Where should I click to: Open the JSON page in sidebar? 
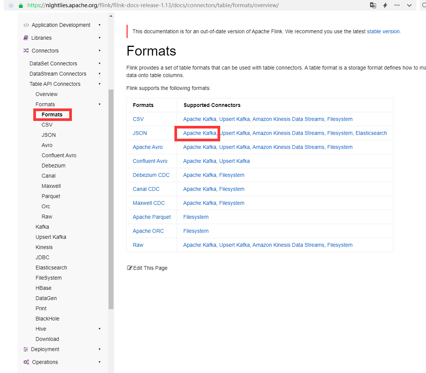click(48, 135)
